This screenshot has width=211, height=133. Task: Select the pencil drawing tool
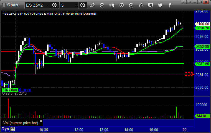pyautogui.click(x=92, y=5)
